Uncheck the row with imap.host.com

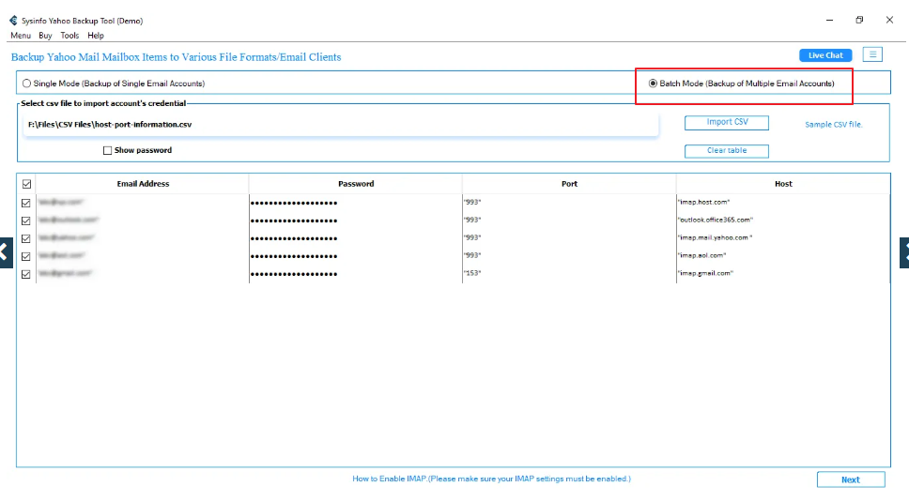point(26,204)
